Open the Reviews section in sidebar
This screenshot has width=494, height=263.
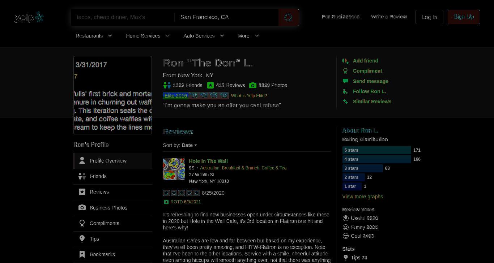point(113,192)
